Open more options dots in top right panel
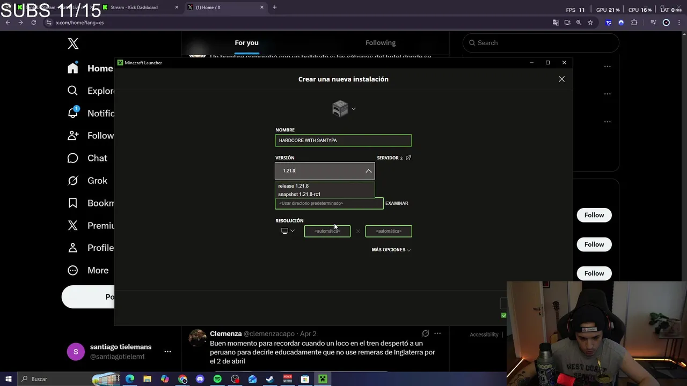The width and height of the screenshot is (687, 386). (607, 66)
